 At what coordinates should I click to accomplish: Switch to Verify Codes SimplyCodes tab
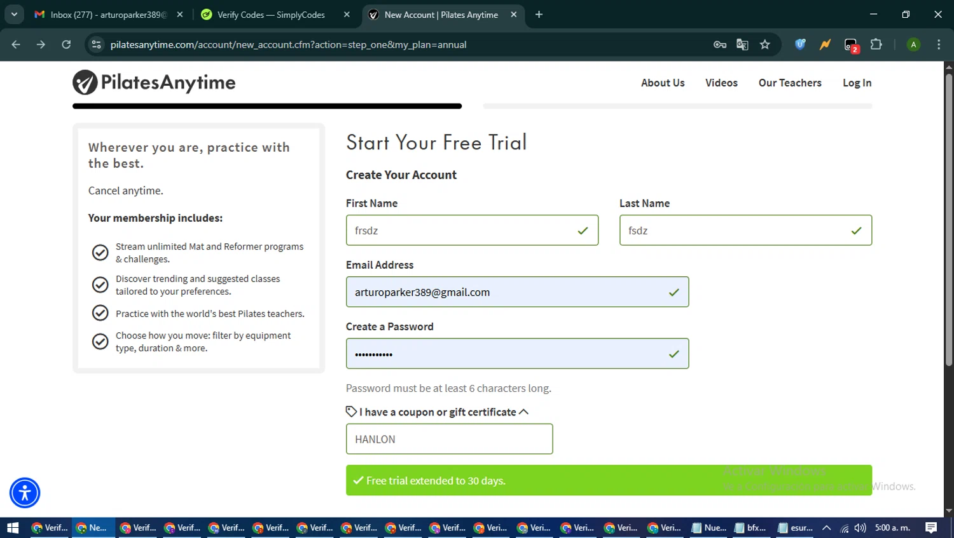pyautogui.click(x=275, y=15)
